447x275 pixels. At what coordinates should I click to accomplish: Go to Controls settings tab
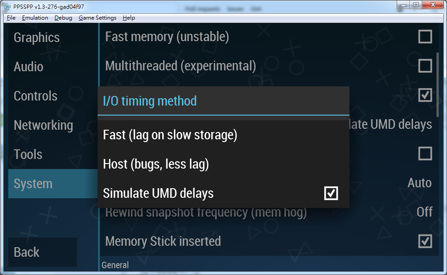pos(36,96)
